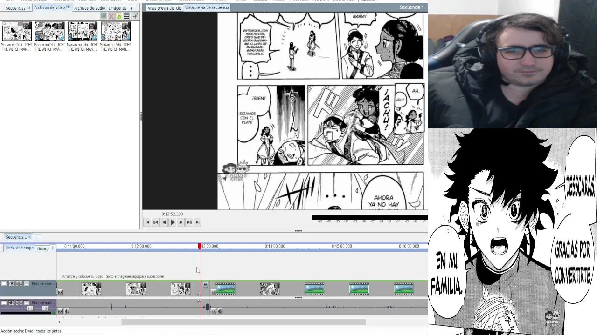Click the 0:15:00.000 mark on ruler
Screen dimensions: 597x335
point(342,246)
